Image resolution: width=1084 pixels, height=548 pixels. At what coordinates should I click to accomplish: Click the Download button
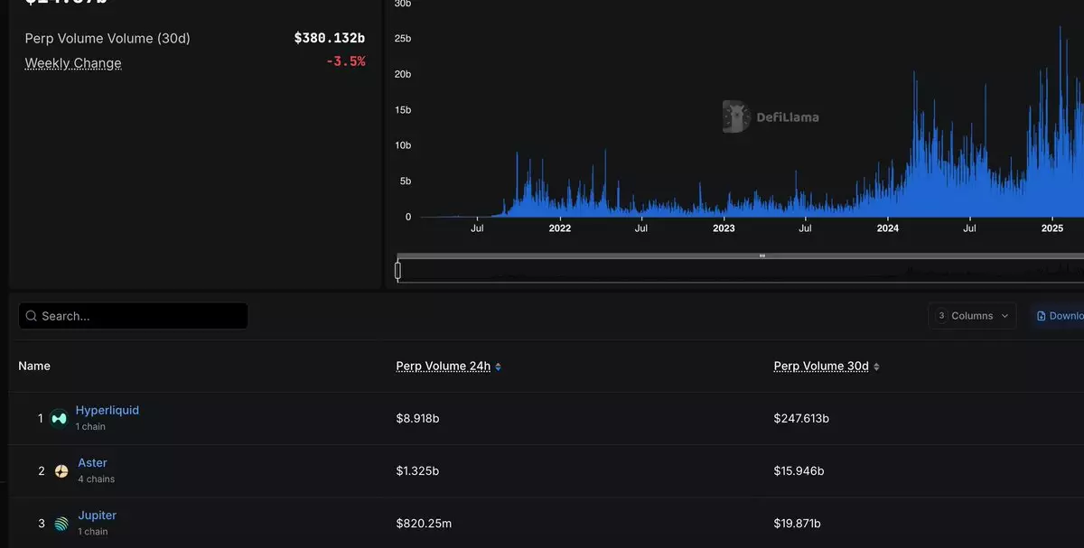pos(1057,316)
